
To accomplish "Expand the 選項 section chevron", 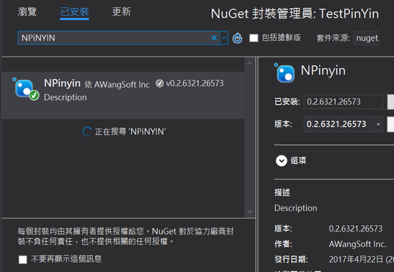I will click(x=281, y=161).
